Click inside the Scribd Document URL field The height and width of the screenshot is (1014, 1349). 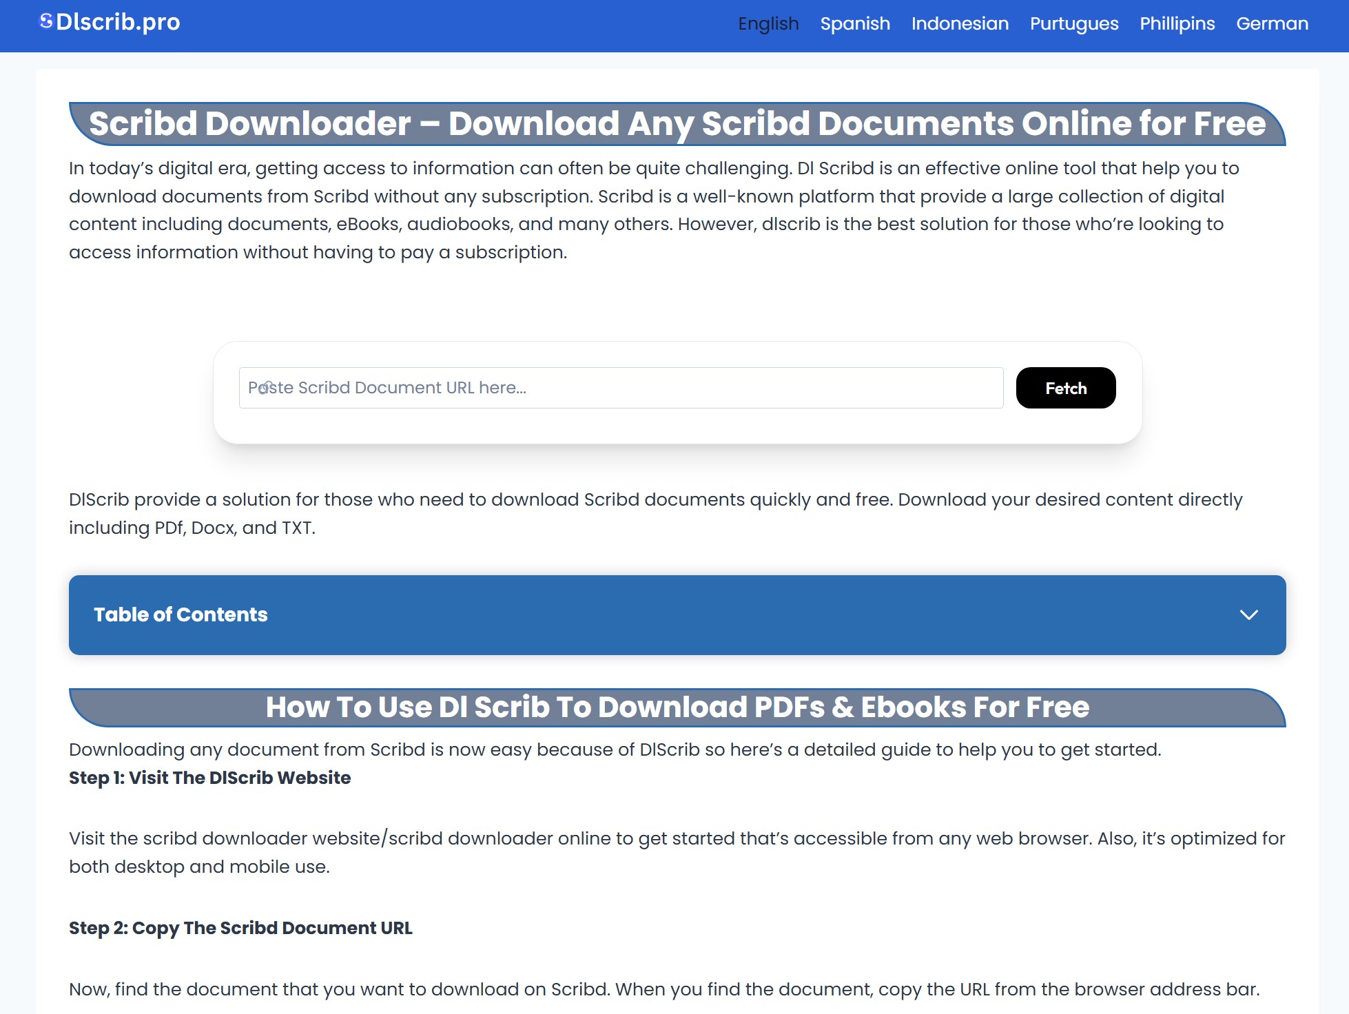(x=620, y=388)
